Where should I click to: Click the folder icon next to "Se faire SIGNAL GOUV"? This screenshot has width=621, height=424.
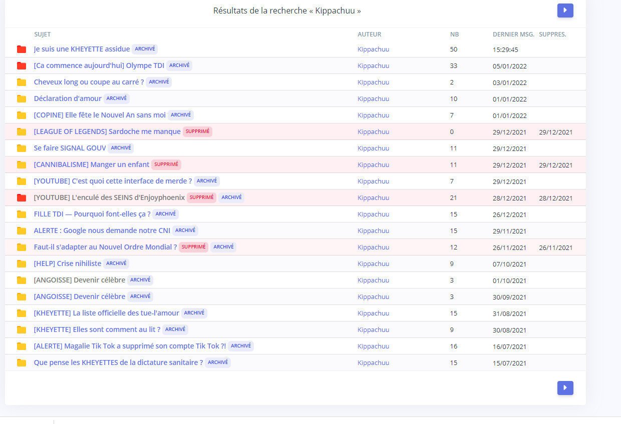22,148
